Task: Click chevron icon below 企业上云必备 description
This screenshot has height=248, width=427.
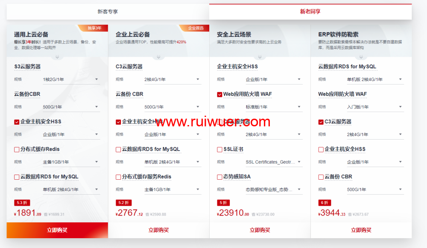Action: (158, 57)
